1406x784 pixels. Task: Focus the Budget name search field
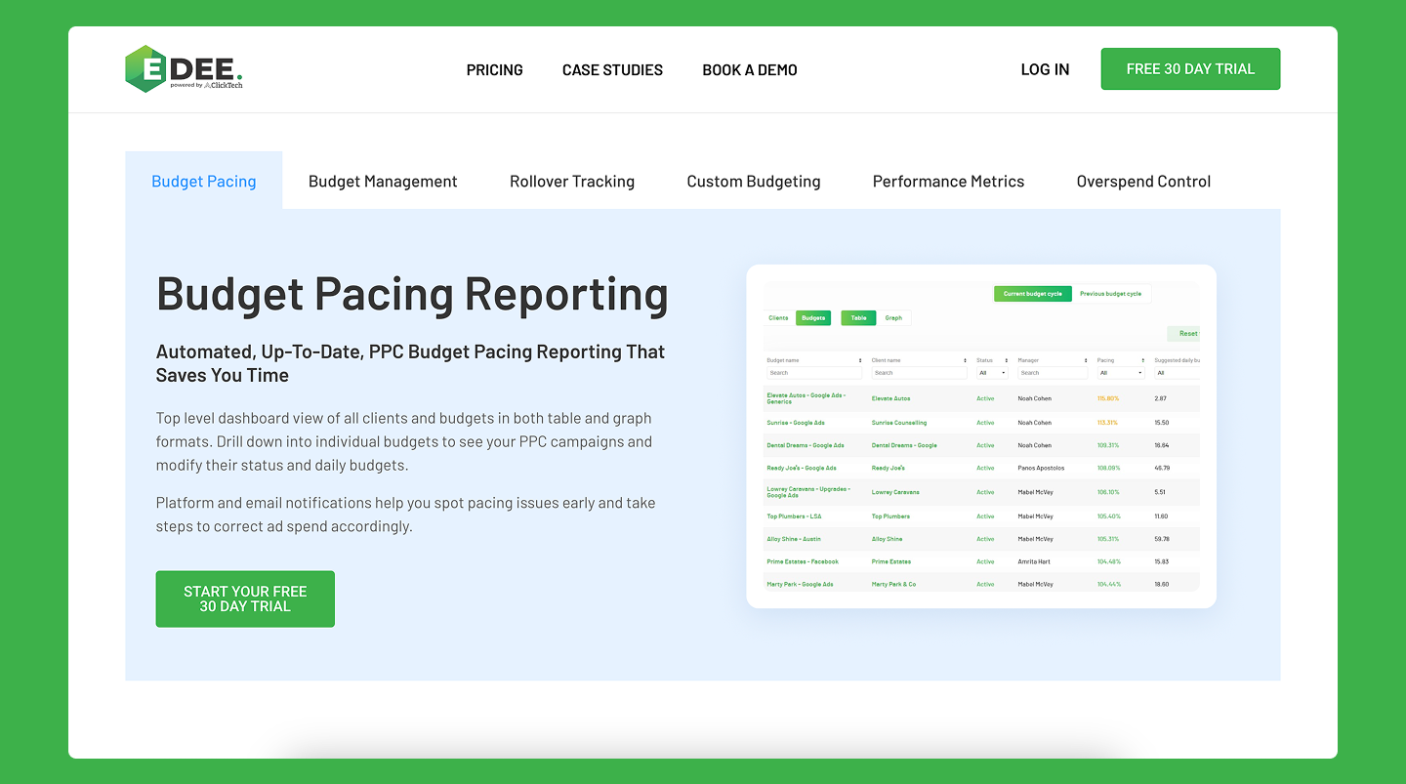[814, 373]
